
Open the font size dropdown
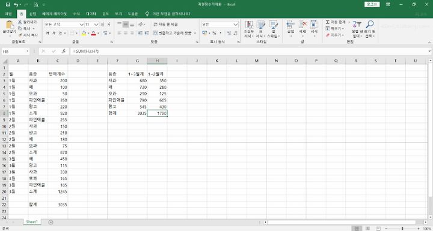[x=96, y=25]
